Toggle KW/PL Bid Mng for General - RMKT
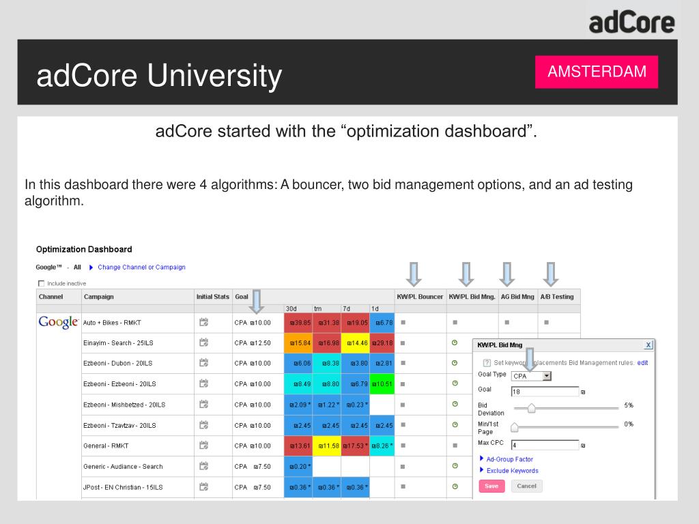The image size is (699, 524). click(x=455, y=446)
